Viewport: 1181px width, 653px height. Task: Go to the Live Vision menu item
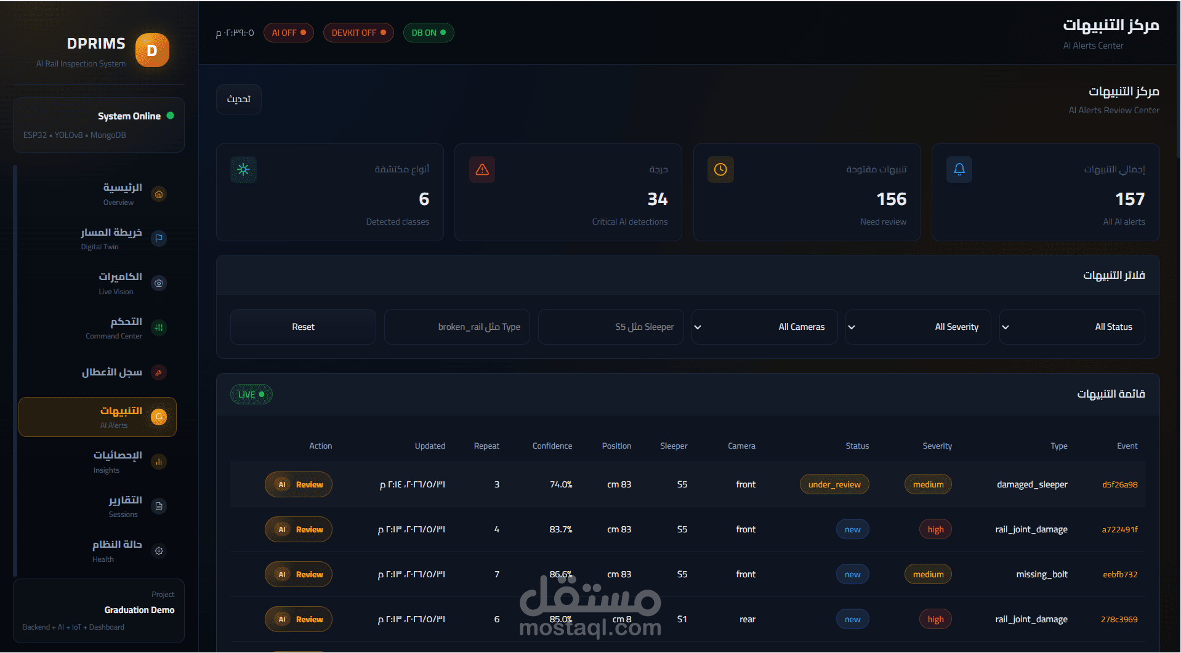click(x=97, y=283)
